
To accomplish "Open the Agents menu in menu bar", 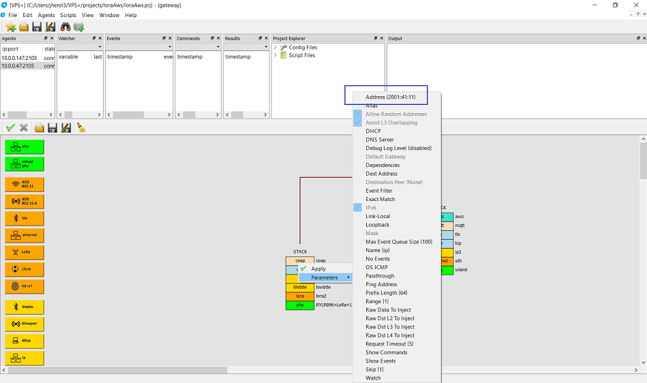I will pyautogui.click(x=46, y=15).
